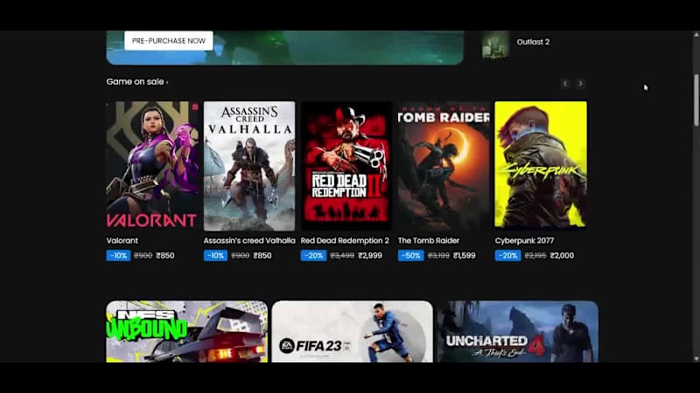Click the -20% badge under Red Dead Redemption 2
This screenshot has height=393, width=700.
(313, 255)
